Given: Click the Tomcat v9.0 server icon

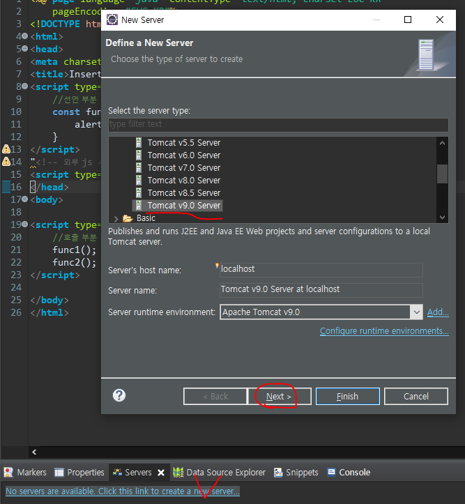Looking at the screenshot, I should (139, 206).
